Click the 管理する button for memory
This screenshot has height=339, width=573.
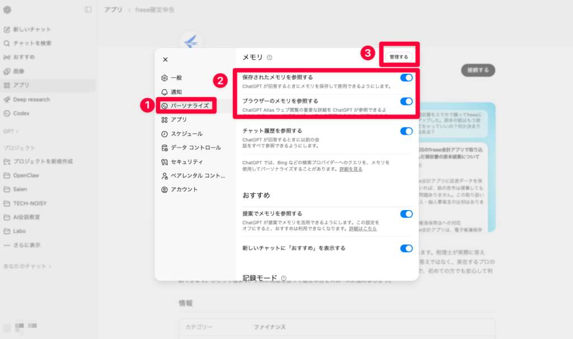click(x=398, y=56)
